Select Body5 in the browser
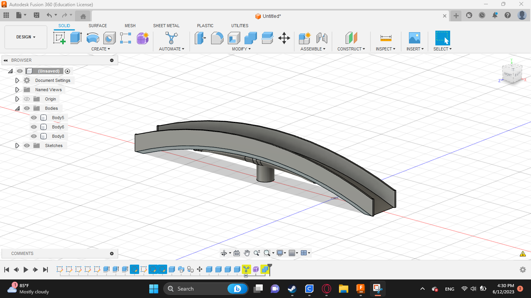This screenshot has width=531, height=298. point(58,118)
